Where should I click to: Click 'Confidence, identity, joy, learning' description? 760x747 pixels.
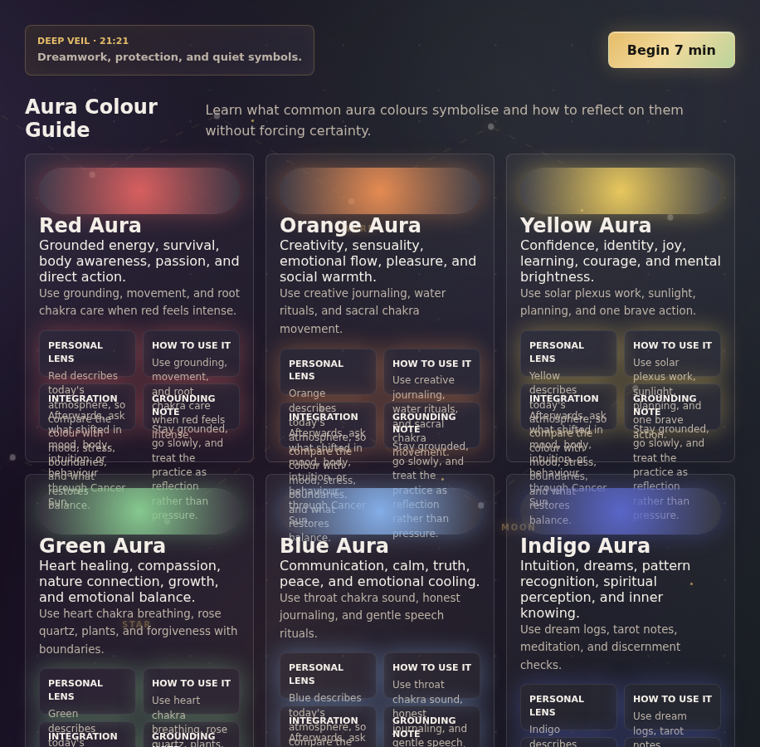pyautogui.click(x=621, y=261)
